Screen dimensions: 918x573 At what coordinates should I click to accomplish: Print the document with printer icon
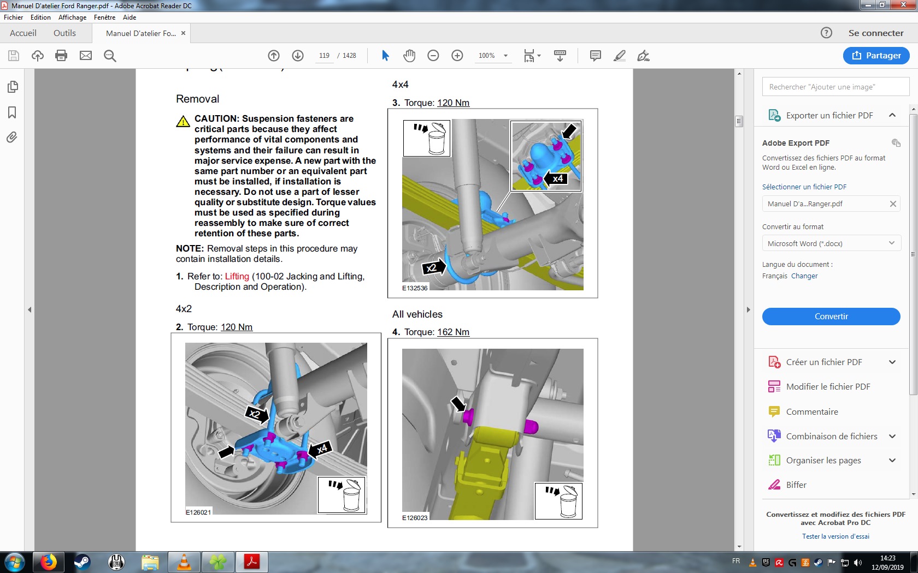click(x=61, y=56)
